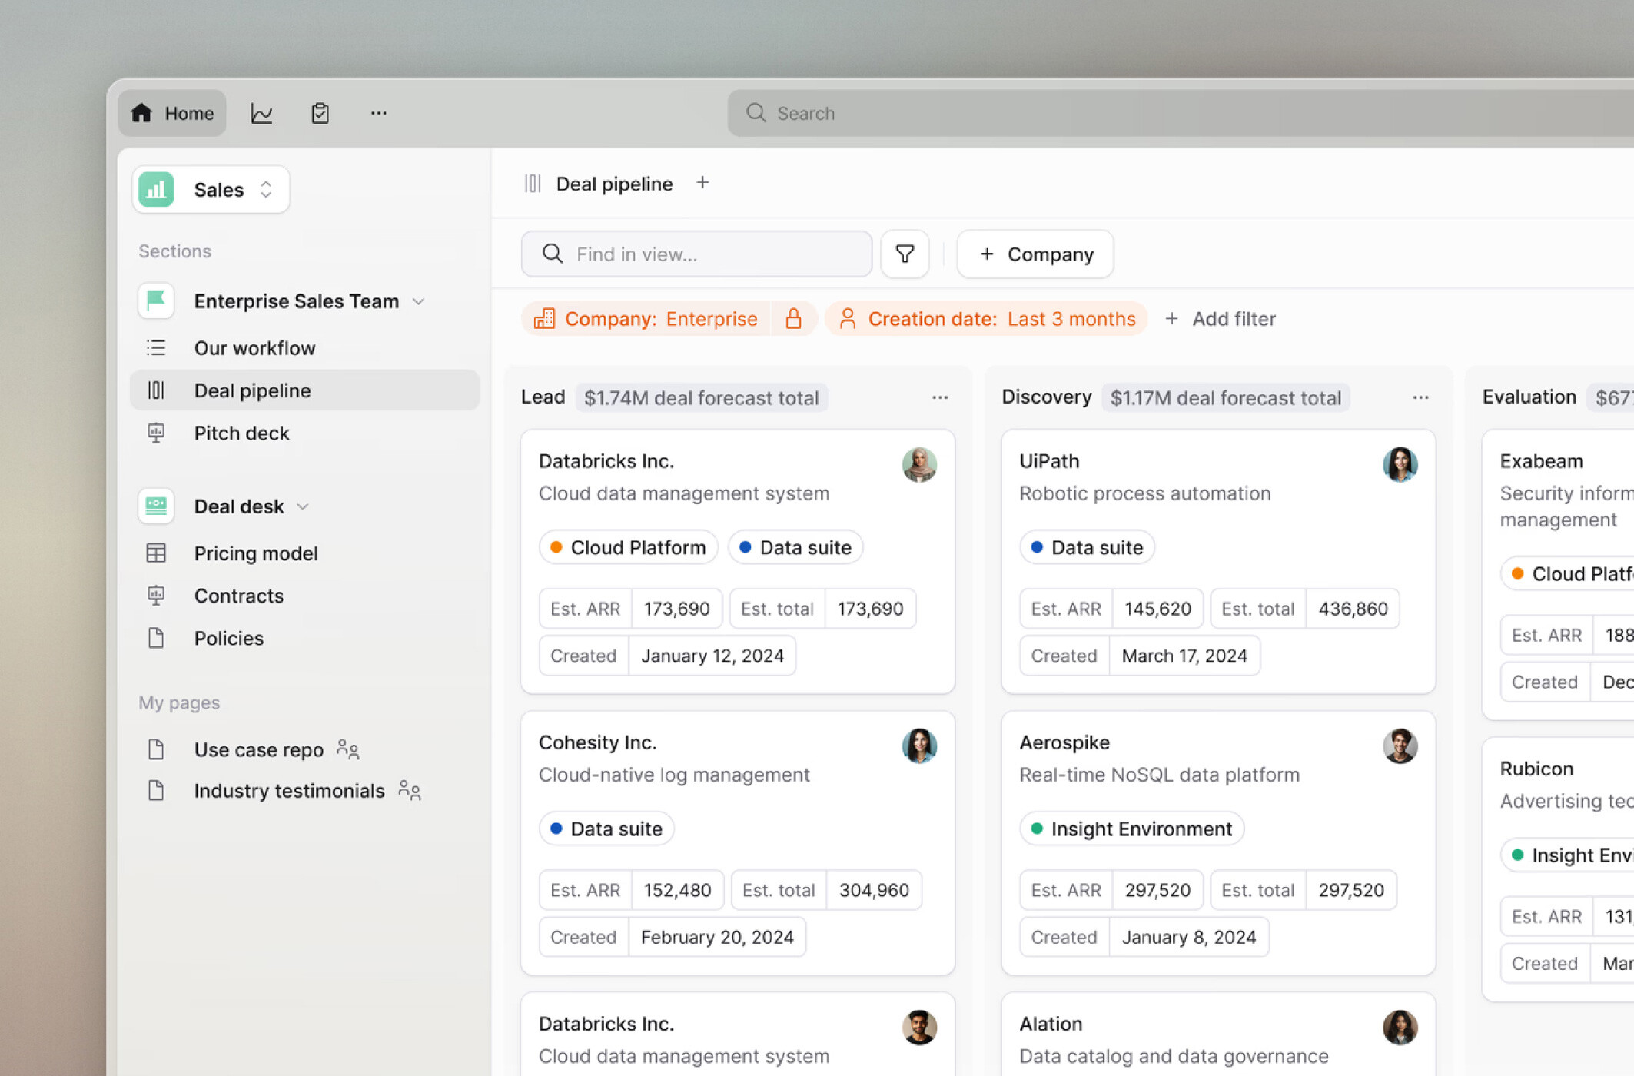Viewport: 1634px width, 1076px height.
Task: Click the owner avatar on the first Databricks card
Action: click(x=919, y=464)
